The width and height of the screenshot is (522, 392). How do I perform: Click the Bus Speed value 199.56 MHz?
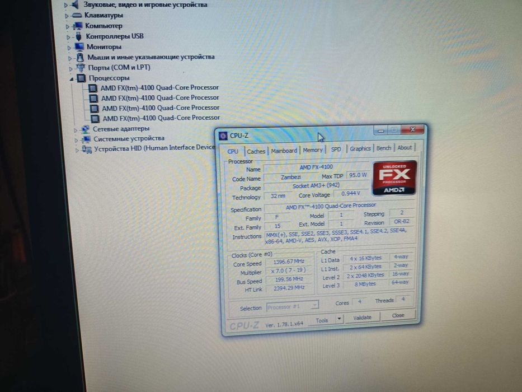289,279
